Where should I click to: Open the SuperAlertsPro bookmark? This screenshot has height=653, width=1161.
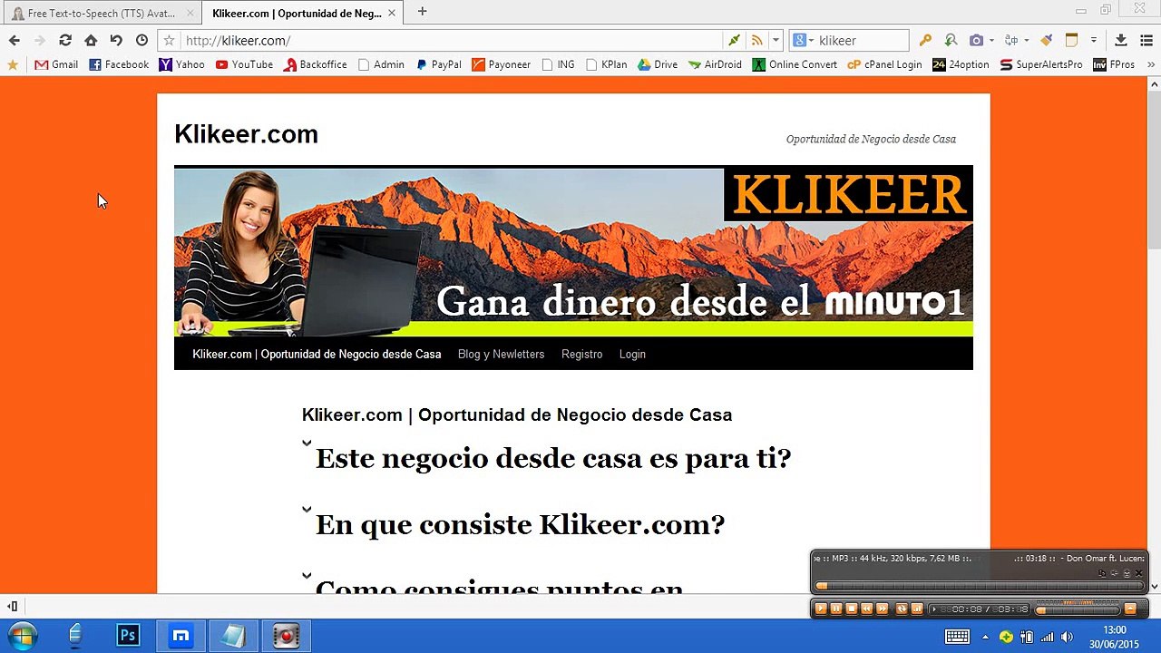pyautogui.click(x=1041, y=64)
